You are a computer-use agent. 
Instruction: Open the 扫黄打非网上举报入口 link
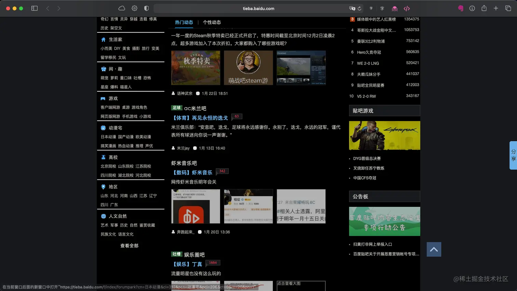point(373,244)
